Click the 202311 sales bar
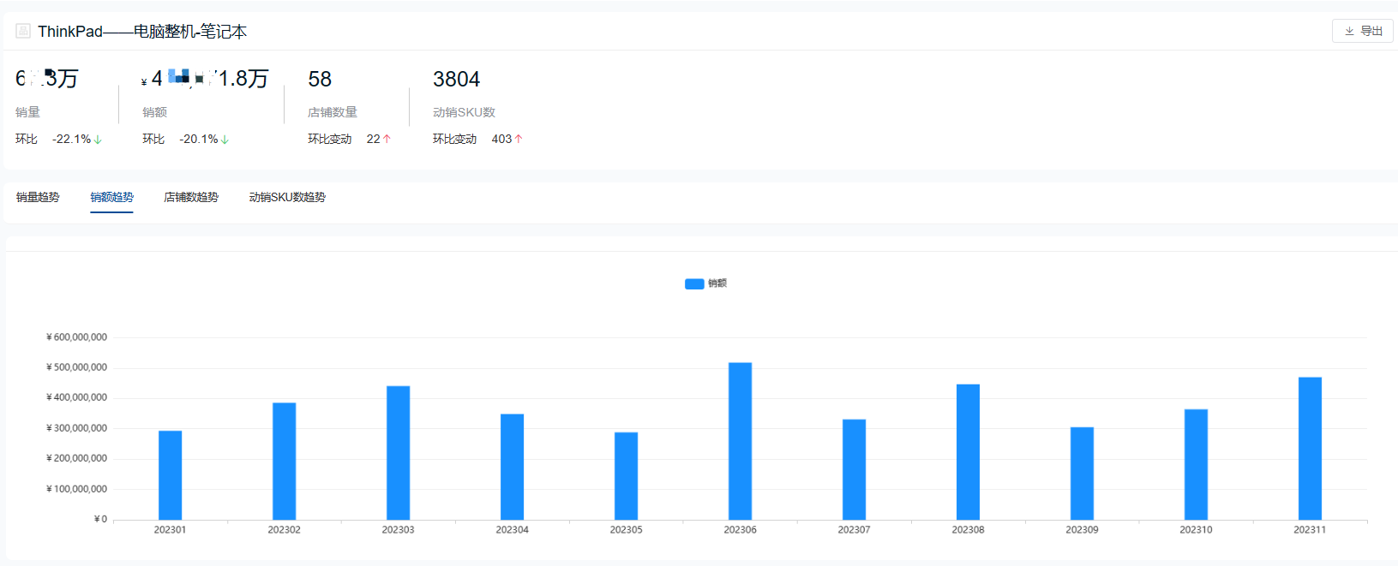The height and width of the screenshot is (566, 1398). point(1310,449)
